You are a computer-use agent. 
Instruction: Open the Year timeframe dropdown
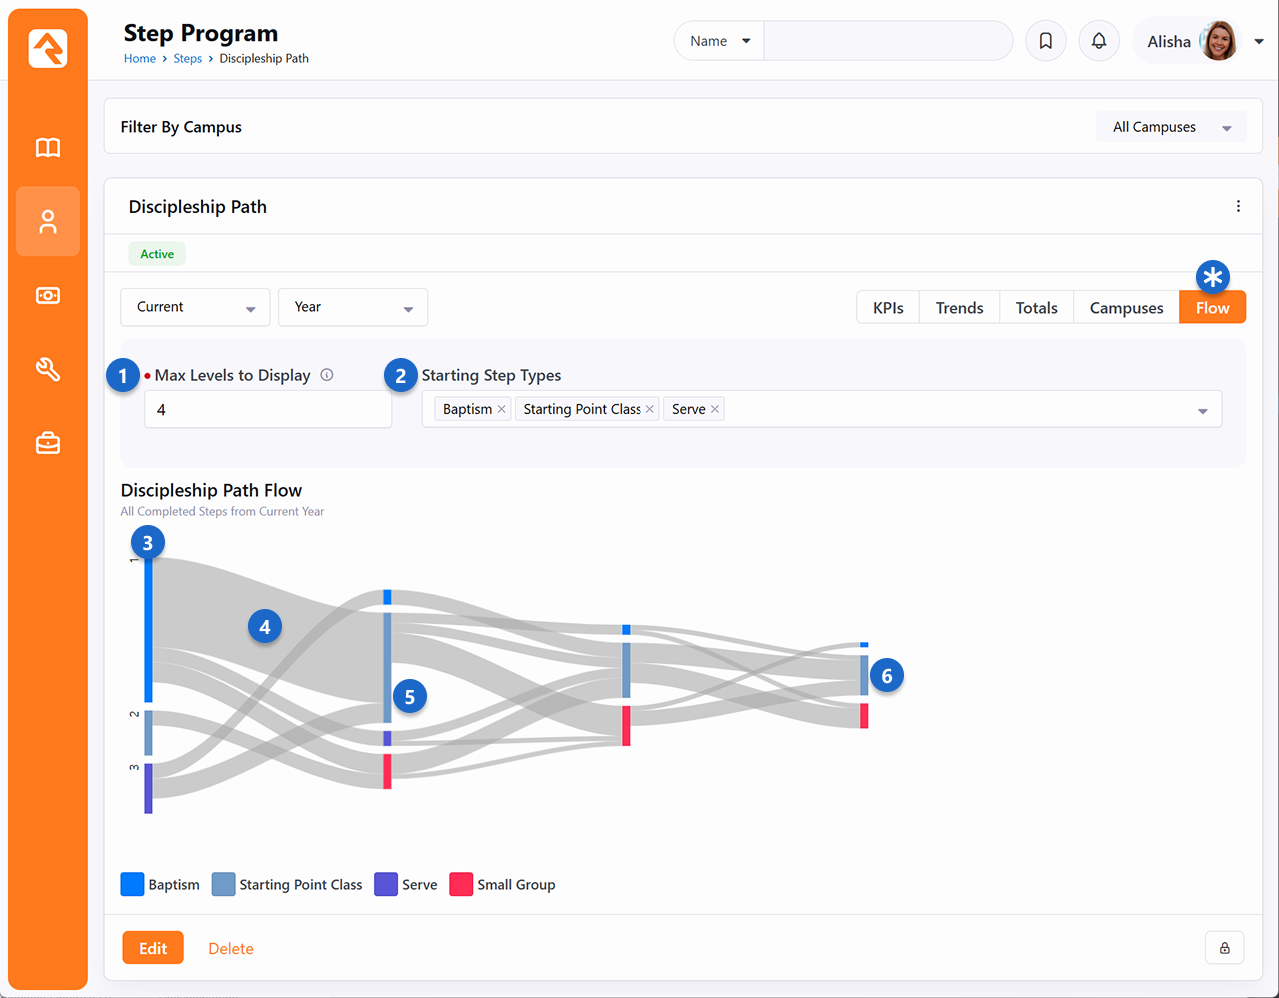pos(353,307)
